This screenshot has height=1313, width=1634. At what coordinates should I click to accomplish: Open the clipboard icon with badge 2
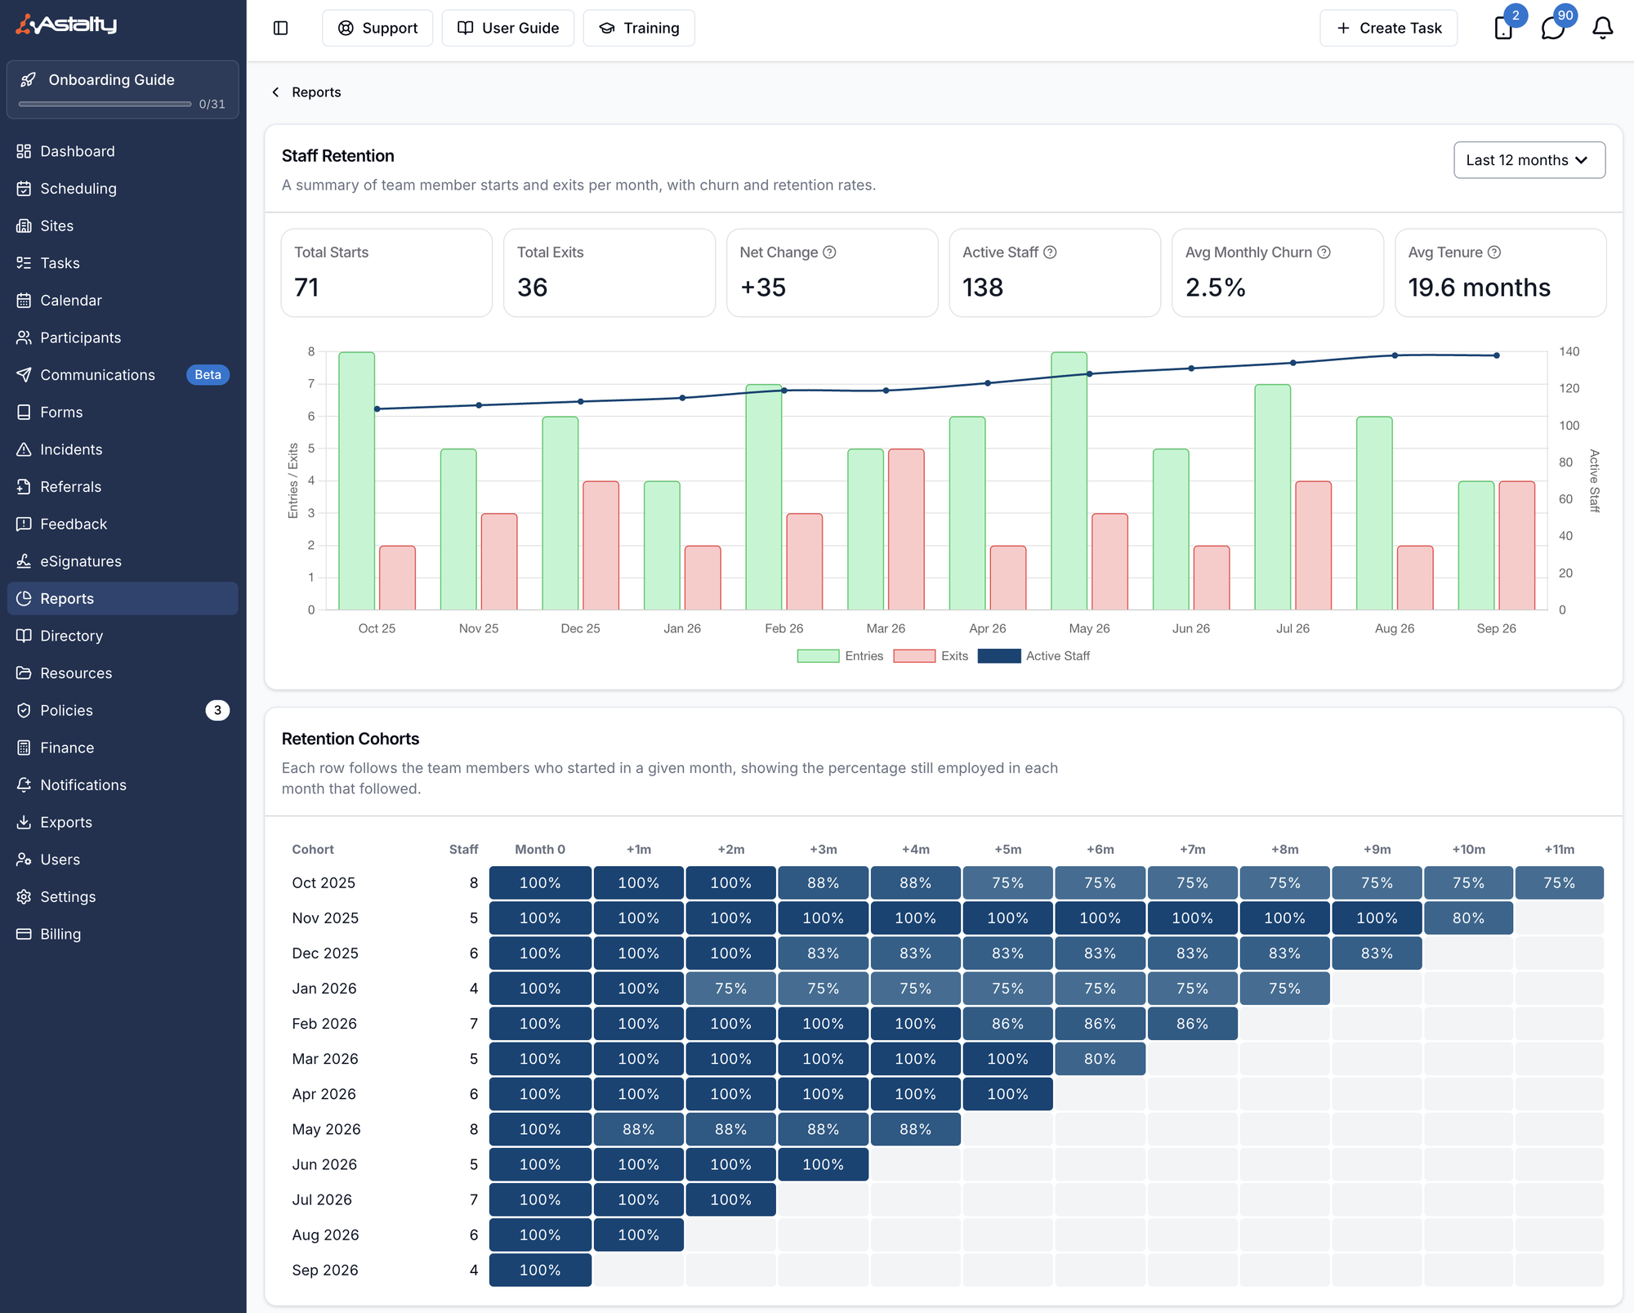click(1503, 28)
